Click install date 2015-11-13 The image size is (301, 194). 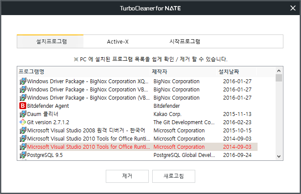coord(237,114)
